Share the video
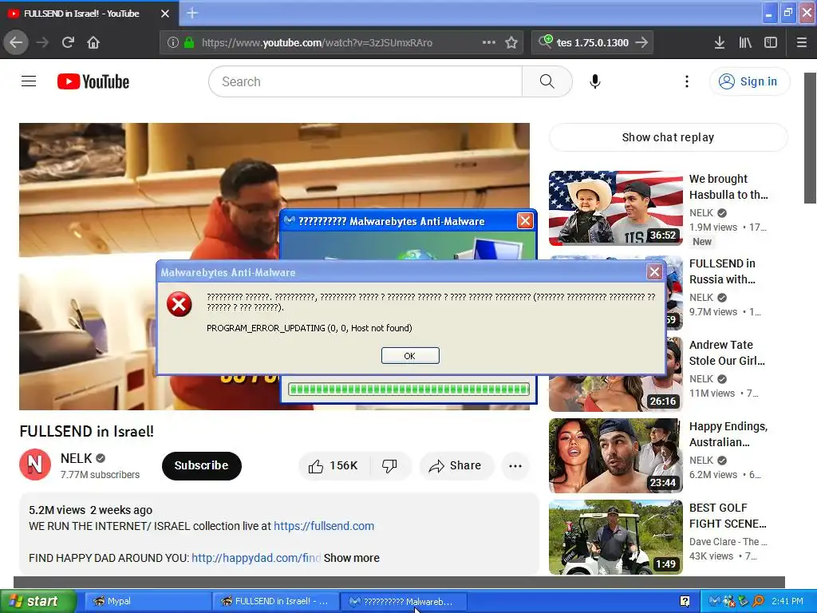Image resolution: width=817 pixels, height=613 pixels. [x=456, y=465]
